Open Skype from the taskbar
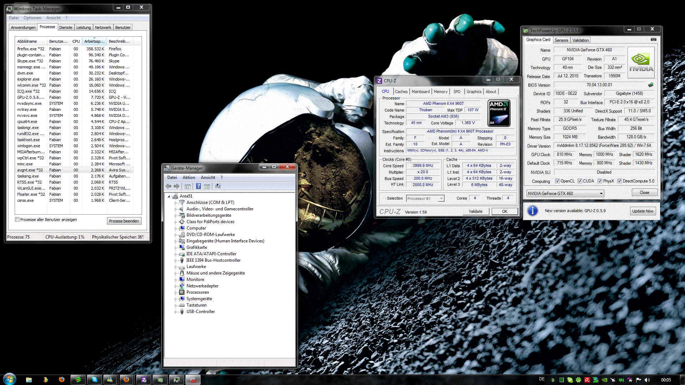Viewport: 685px width, 385px height. pos(95,380)
